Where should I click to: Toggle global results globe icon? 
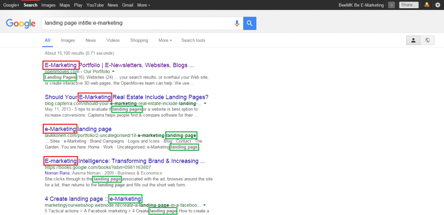tap(428, 40)
